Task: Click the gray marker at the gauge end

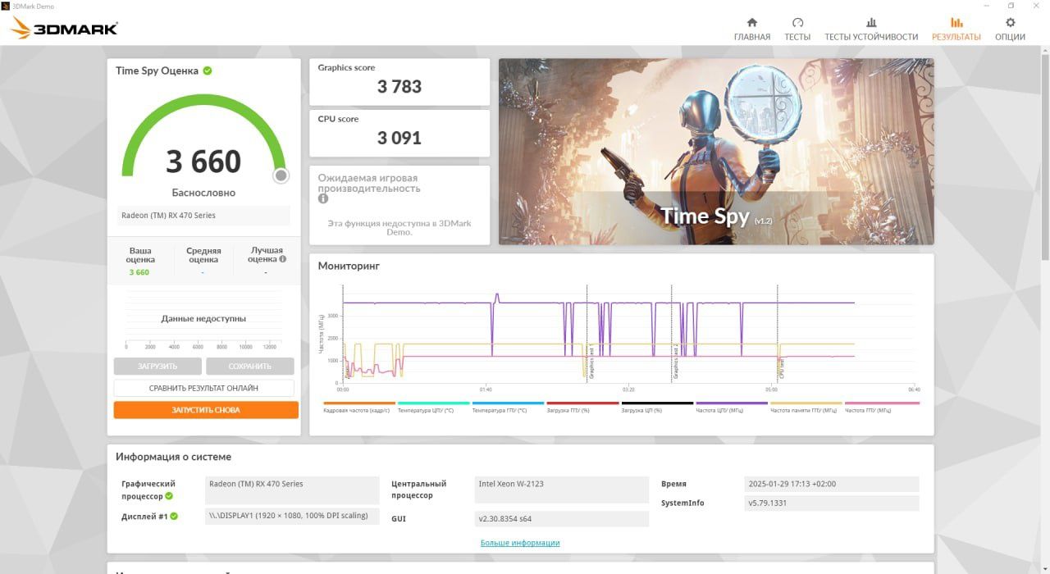Action: click(x=281, y=175)
